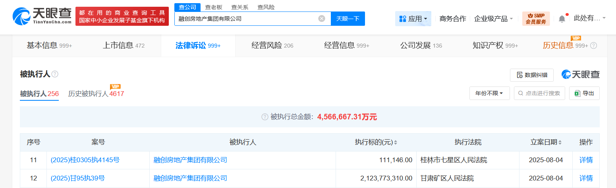This screenshot has height=188, width=616.
Task: Open 融创房地产集团有限公司 in row 11
Action: click(190, 160)
